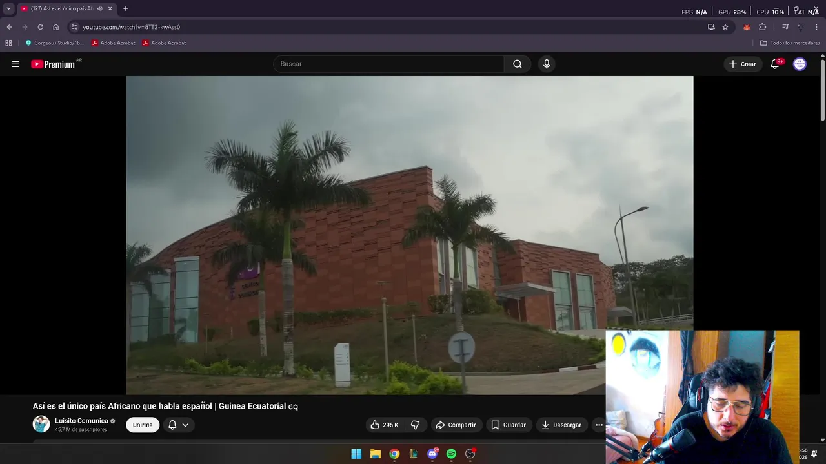This screenshot has height=464, width=826.
Task: Open the League of Legends taskbar icon
Action: [413, 454]
